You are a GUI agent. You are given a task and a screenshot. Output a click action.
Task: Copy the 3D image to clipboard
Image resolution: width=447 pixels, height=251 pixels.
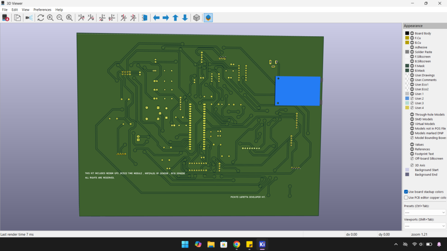pyautogui.click(x=17, y=17)
